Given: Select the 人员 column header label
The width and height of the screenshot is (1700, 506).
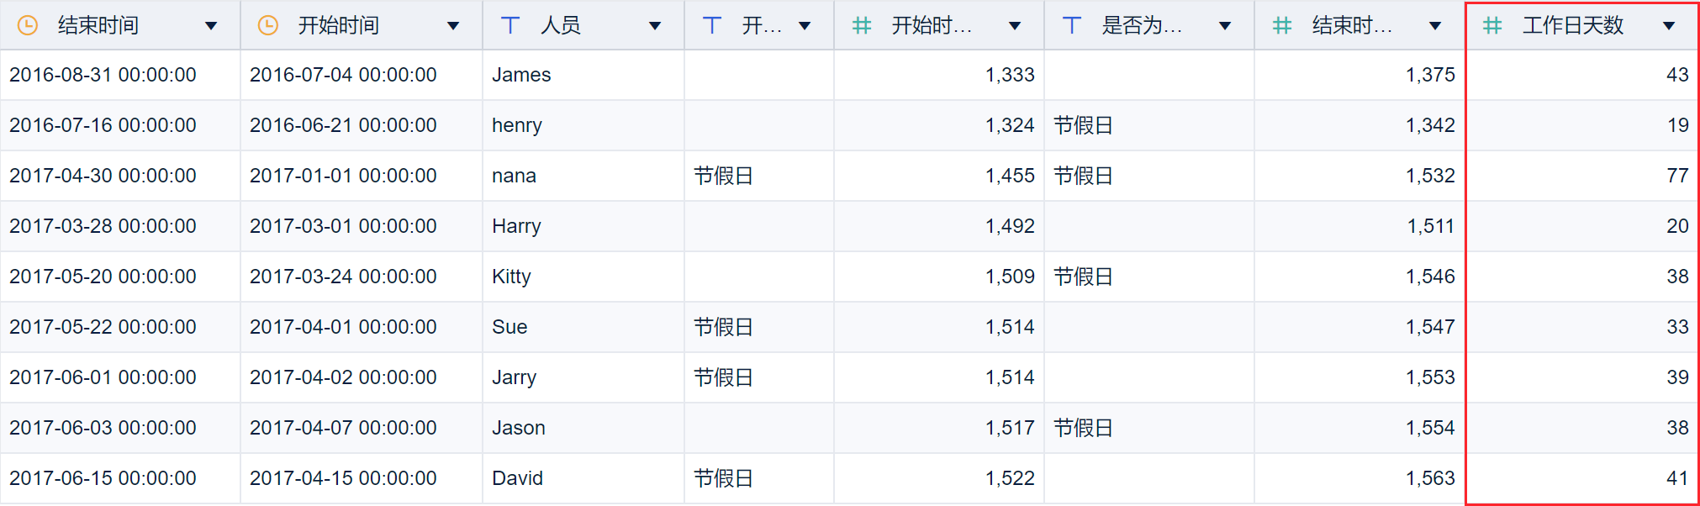Looking at the screenshot, I should tap(560, 25).
